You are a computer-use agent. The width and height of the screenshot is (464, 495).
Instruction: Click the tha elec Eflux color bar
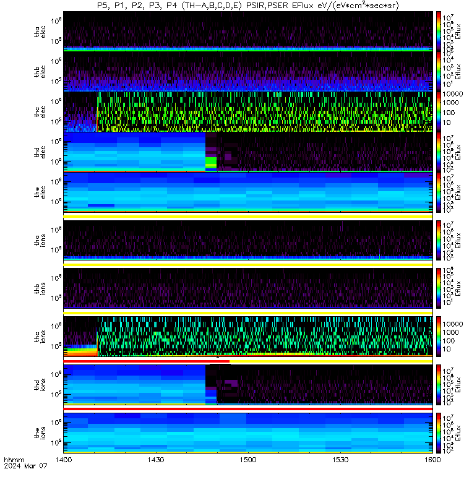click(x=439, y=32)
